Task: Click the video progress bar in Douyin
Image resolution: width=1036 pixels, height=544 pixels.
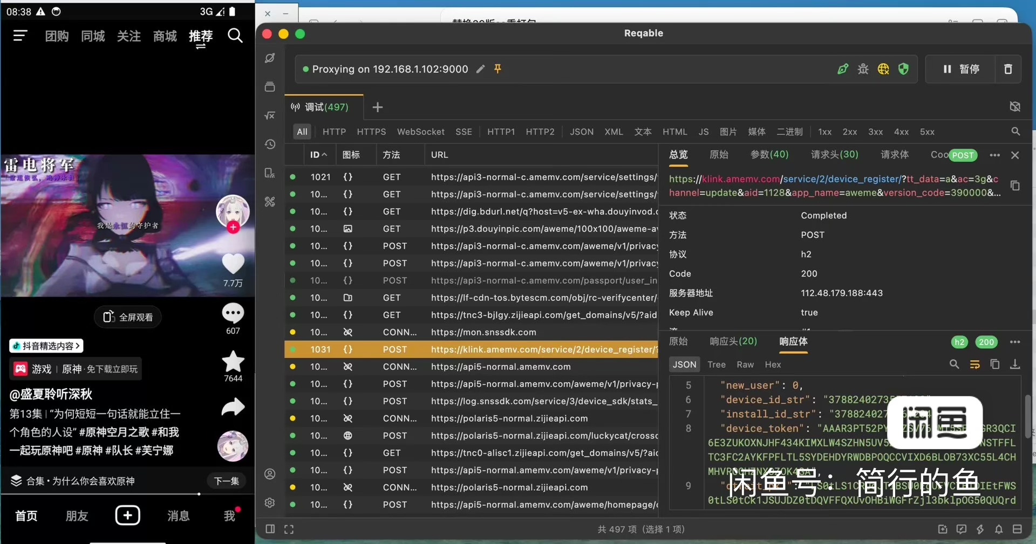Action: (x=127, y=494)
